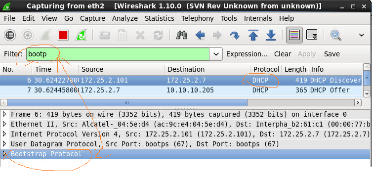Go forward in packet history arrow
The height and width of the screenshot is (178, 372).
tap(217, 36)
